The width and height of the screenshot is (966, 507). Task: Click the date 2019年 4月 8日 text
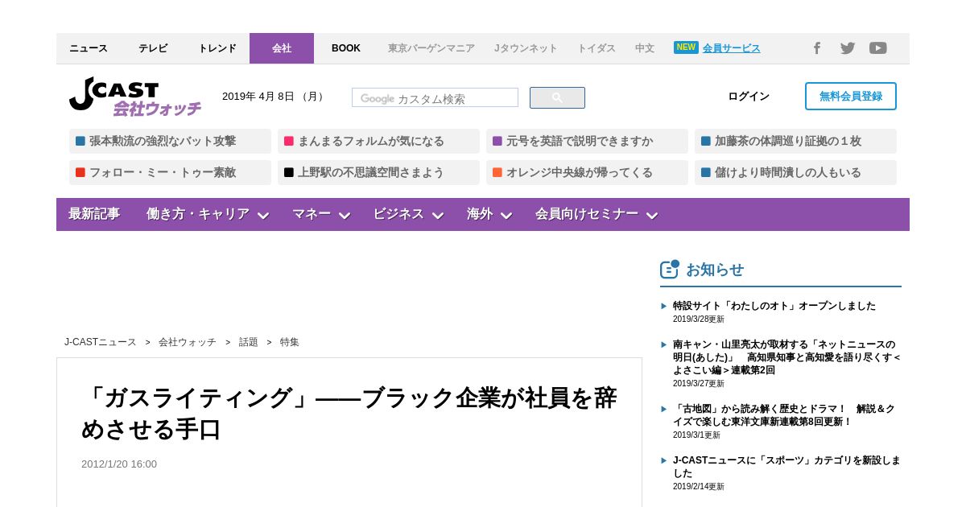coord(274,97)
